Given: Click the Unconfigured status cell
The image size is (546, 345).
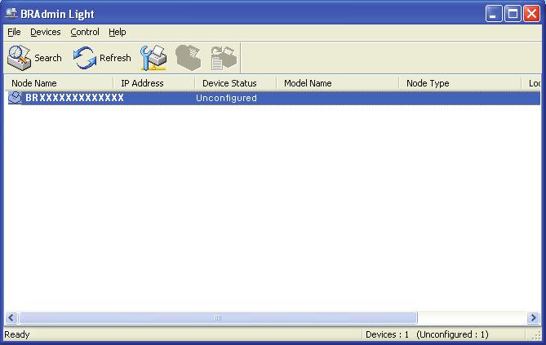Looking at the screenshot, I should (226, 98).
